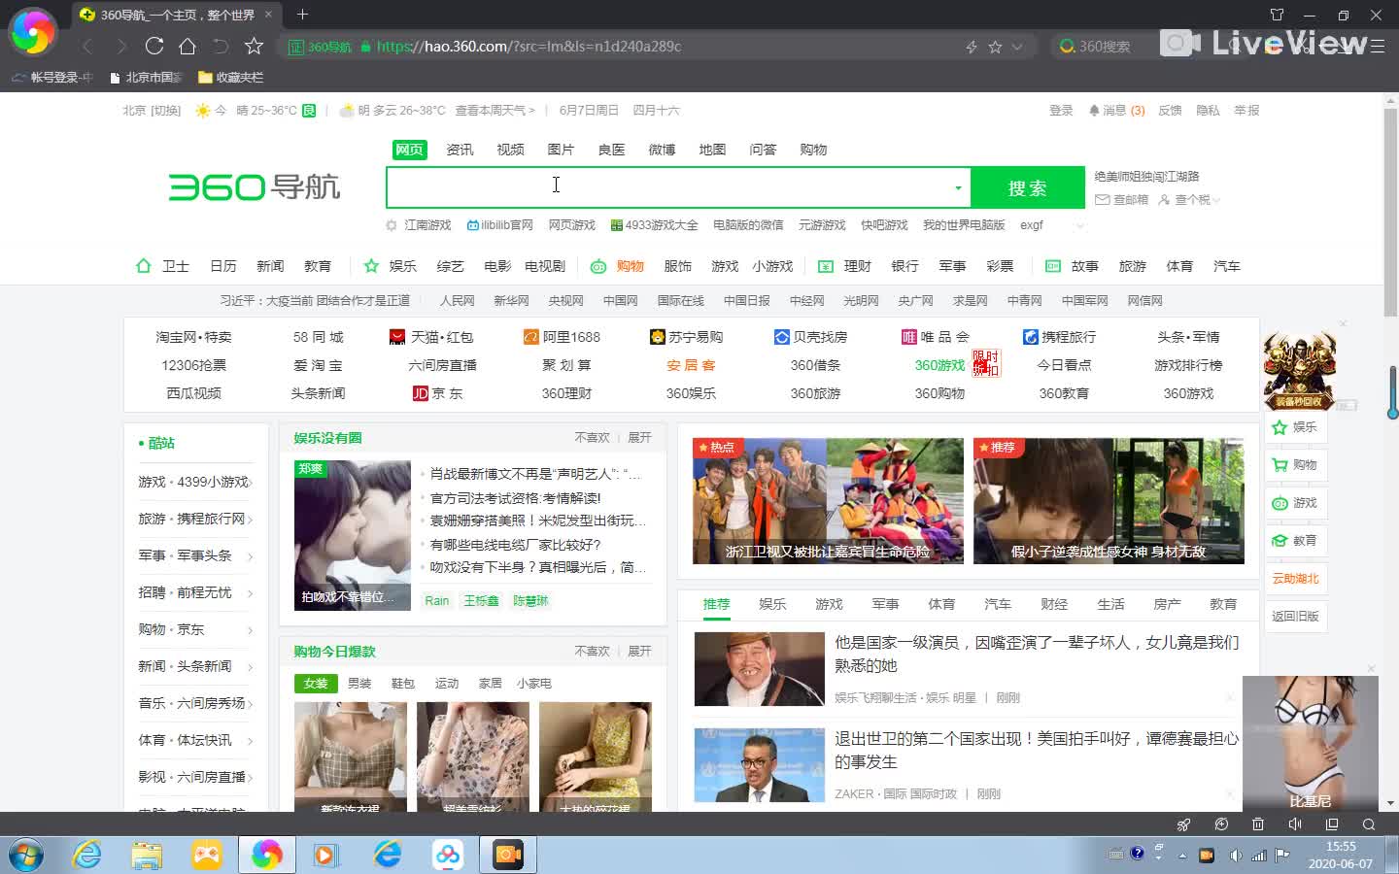This screenshot has height=874, width=1399.
Task: Go to browser home page icon
Action: (188, 46)
